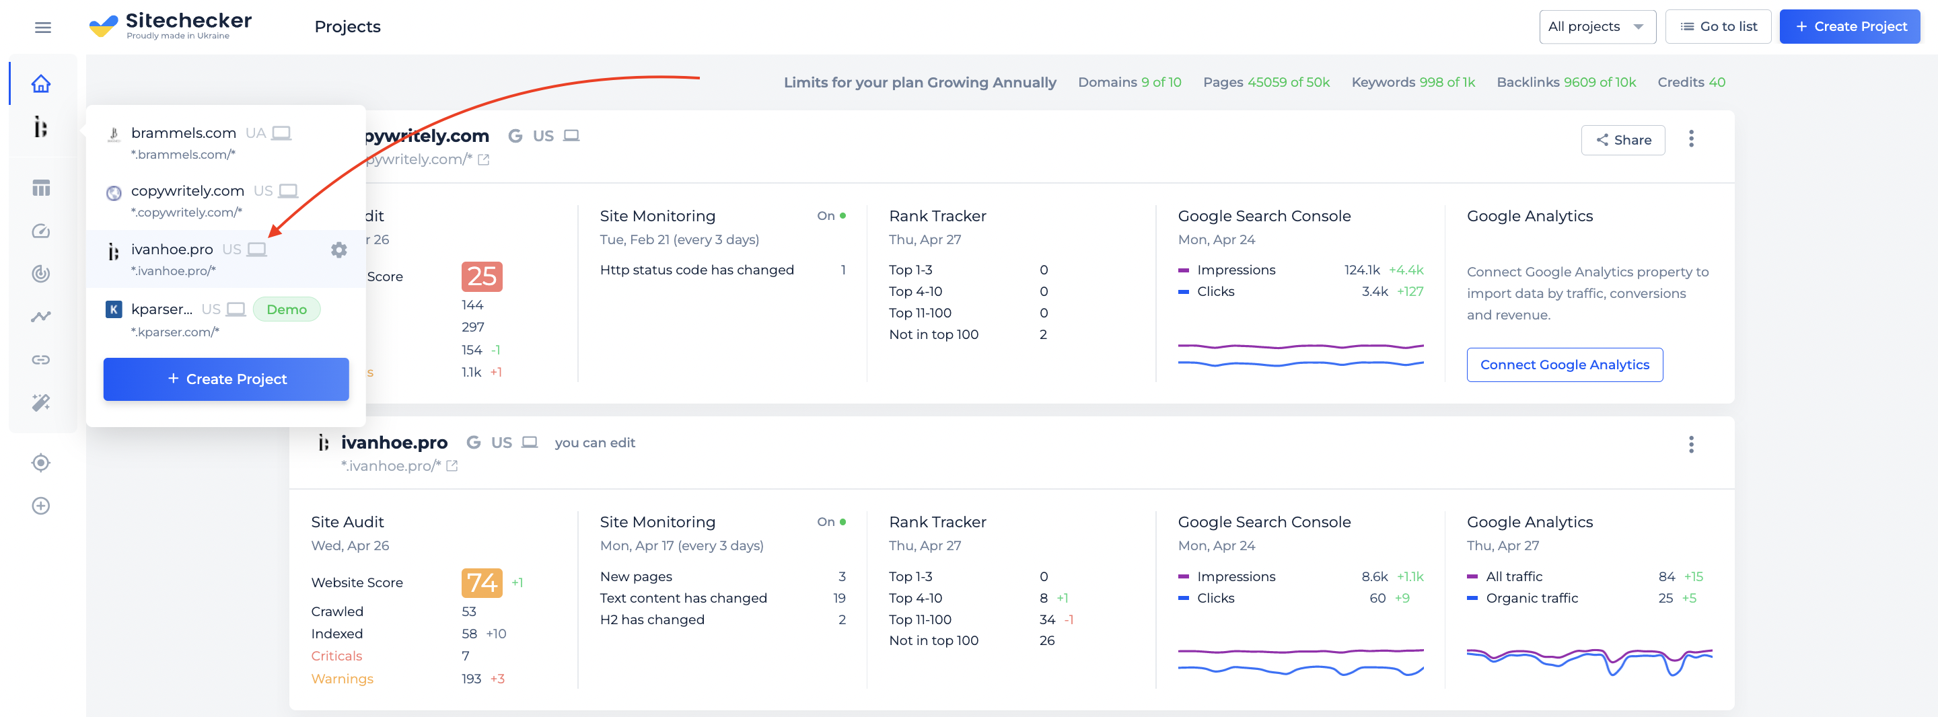Screen dimensions: 1938x717
Task: Toggle Site Monitoring On status for ivanhoe.pro
Action: (x=831, y=522)
